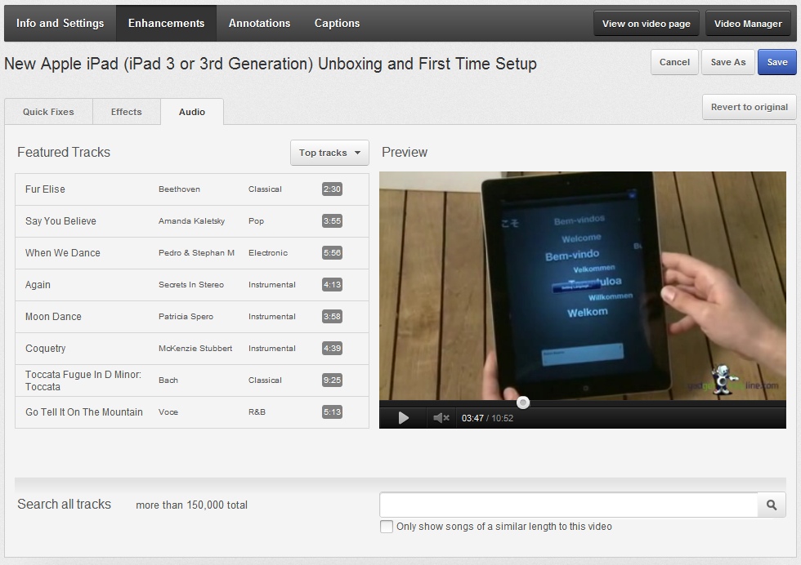Screen dimensions: 801x565
Task: Click the magnifying glass search icon
Action: pyautogui.click(x=772, y=505)
